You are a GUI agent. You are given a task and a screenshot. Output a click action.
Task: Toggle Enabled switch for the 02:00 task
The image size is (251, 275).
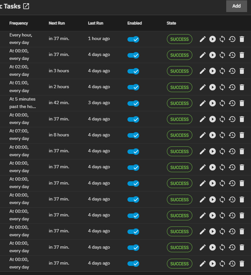click(133, 71)
